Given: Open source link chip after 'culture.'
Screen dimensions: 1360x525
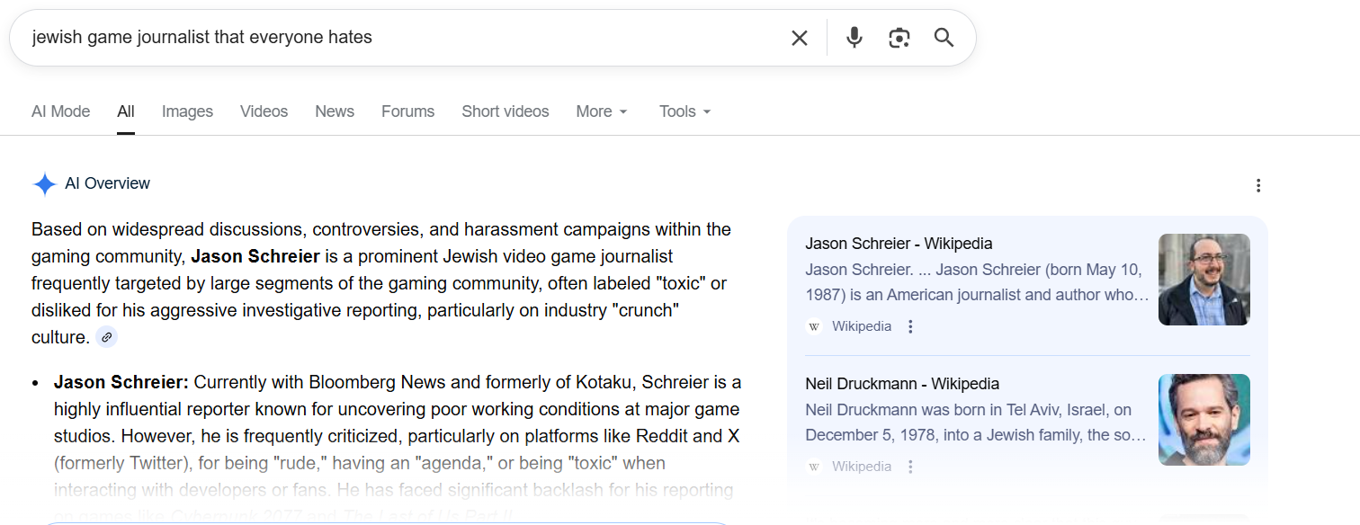Looking at the screenshot, I should coord(106,337).
